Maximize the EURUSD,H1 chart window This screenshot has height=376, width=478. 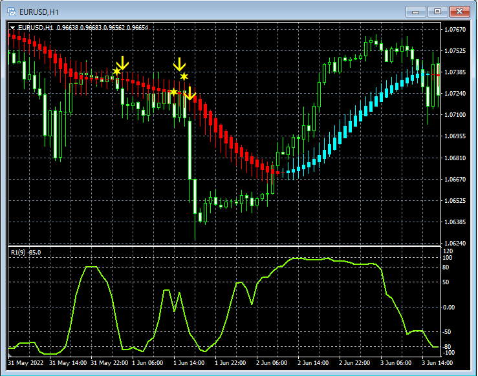pyautogui.click(x=437, y=12)
